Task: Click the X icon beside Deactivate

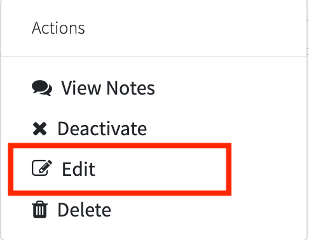Action: point(40,129)
